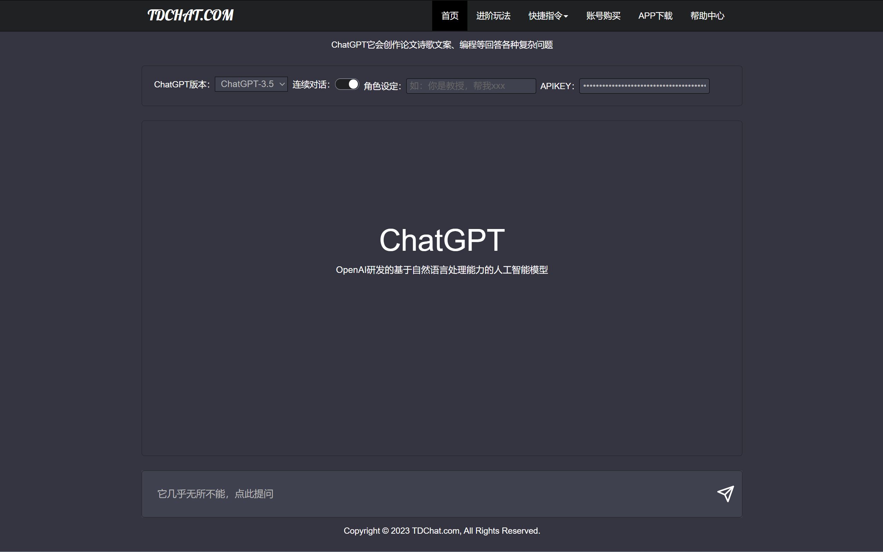The image size is (883, 552).
Task: Click the 角色设定 label text
Action: point(382,86)
